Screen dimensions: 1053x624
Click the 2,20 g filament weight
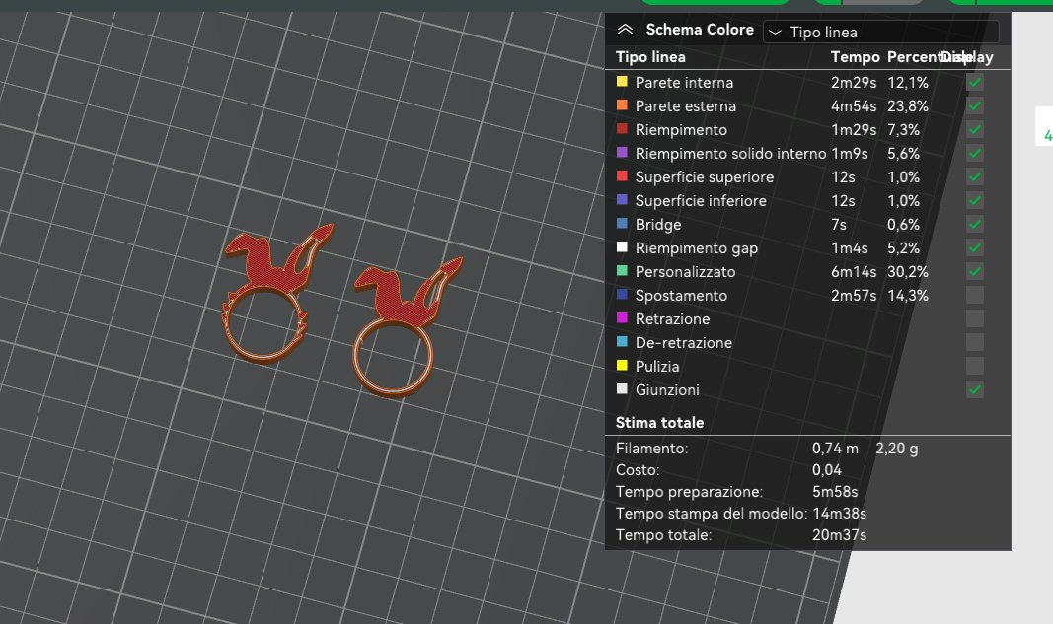pos(896,449)
